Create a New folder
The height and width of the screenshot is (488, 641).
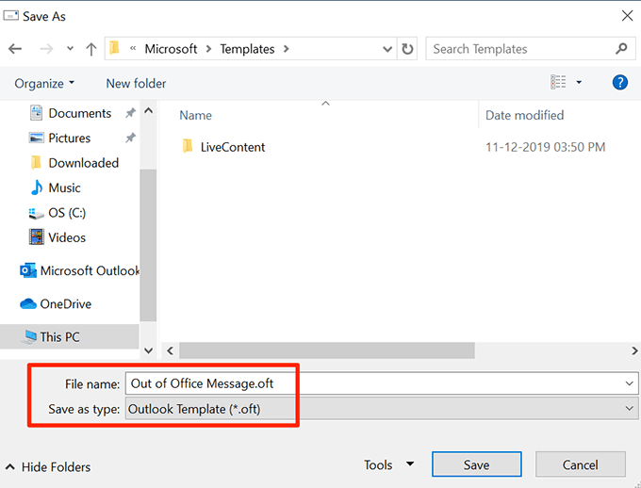136,83
